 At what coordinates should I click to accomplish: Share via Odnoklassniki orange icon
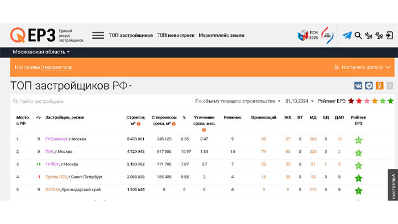tap(379, 86)
